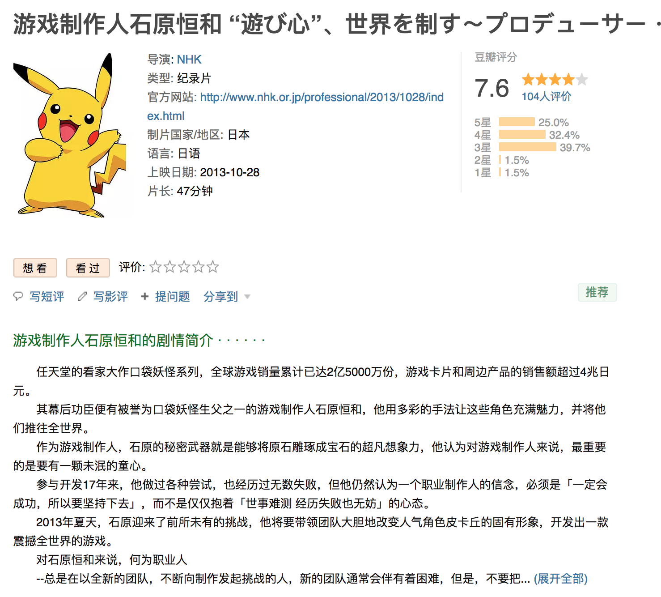Open the NHK director link

pos(189,60)
